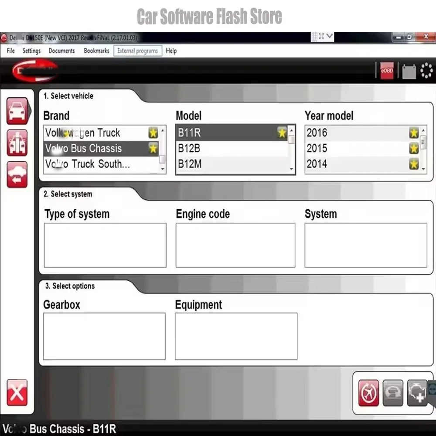This screenshot has width=436, height=436.
Task: Click the car with back arrow icon
Action: (x=17, y=175)
